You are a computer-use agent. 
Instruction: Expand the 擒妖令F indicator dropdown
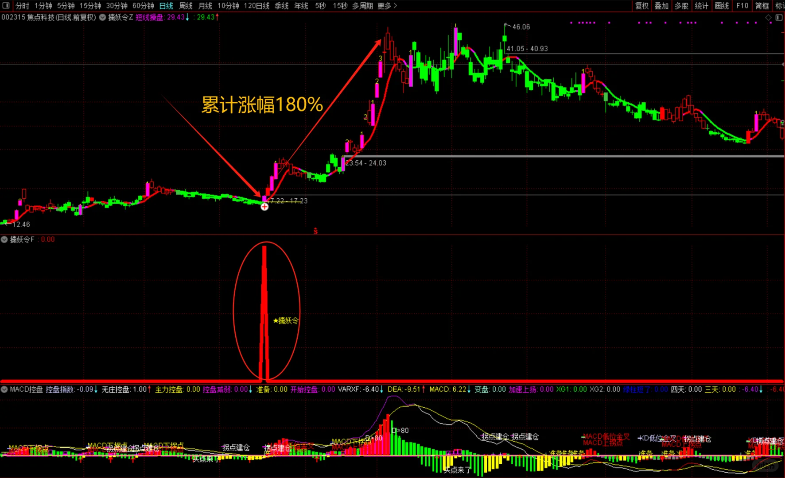click(4, 239)
